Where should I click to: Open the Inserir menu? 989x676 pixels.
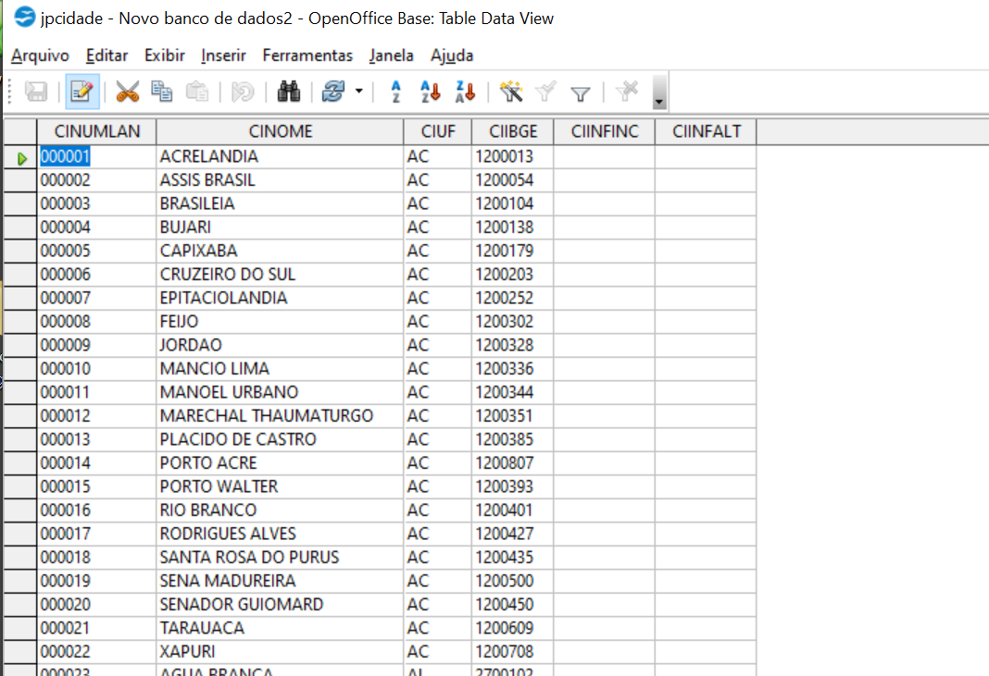223,55
